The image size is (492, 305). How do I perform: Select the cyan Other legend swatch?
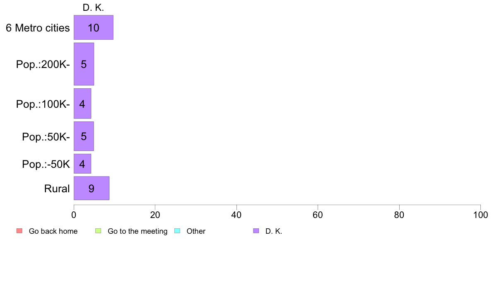177,231
